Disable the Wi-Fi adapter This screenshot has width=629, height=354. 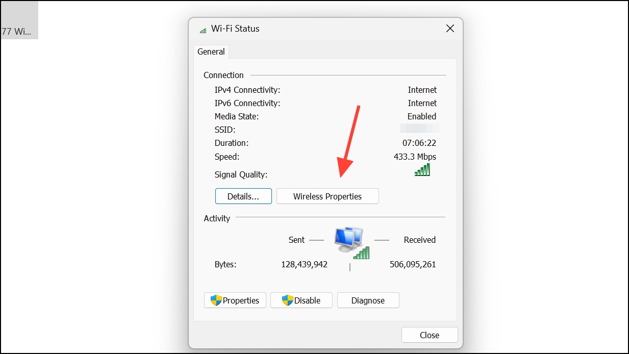[301, 300]
